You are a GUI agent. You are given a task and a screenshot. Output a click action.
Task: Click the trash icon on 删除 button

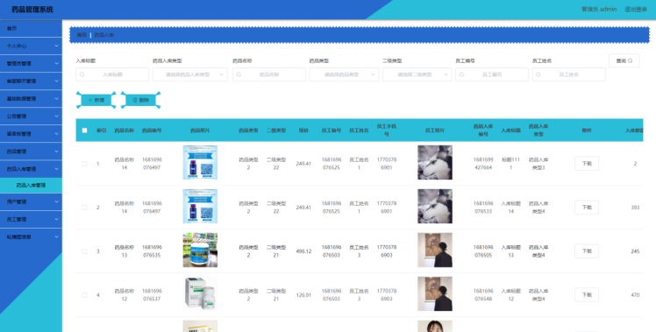[x=135, y=101]
